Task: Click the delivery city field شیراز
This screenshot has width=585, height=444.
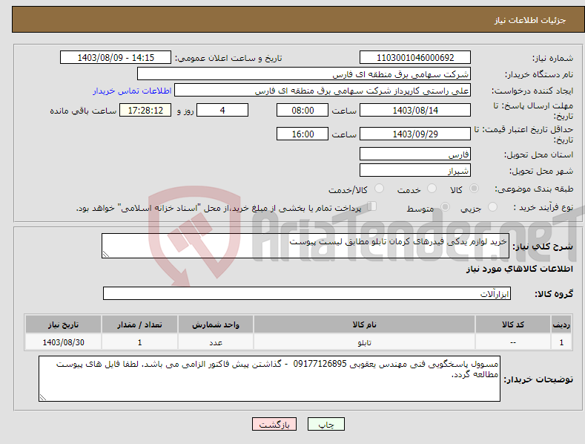Action: tap(415, 171)
